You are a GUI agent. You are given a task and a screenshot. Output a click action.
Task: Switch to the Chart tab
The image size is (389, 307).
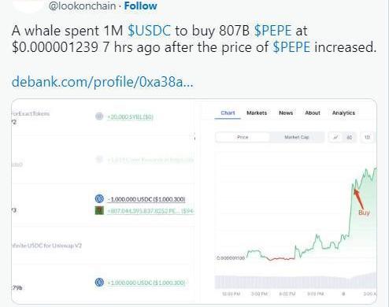click(x=228, y=113)
